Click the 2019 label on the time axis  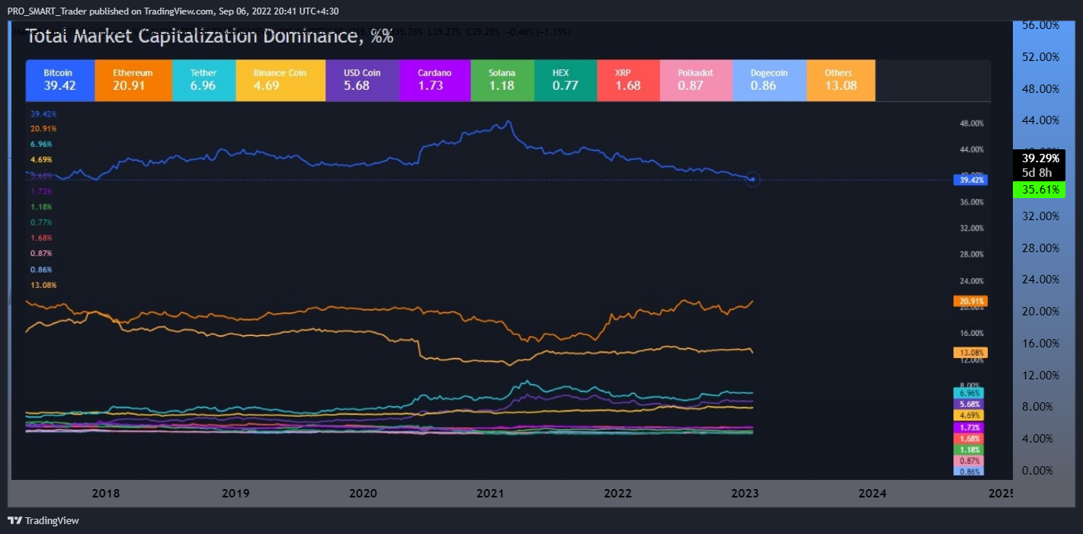click(236, 493)
